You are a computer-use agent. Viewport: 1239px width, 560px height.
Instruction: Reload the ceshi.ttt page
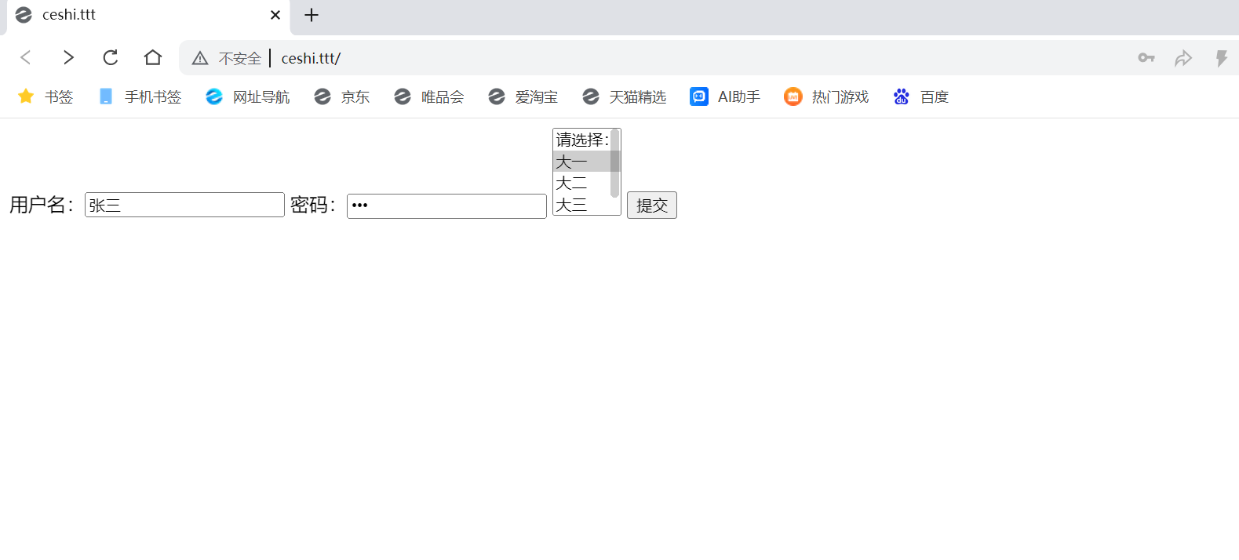tap(111, 57)
